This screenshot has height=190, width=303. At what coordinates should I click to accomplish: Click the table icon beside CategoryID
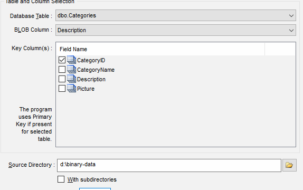coord(71,60)
